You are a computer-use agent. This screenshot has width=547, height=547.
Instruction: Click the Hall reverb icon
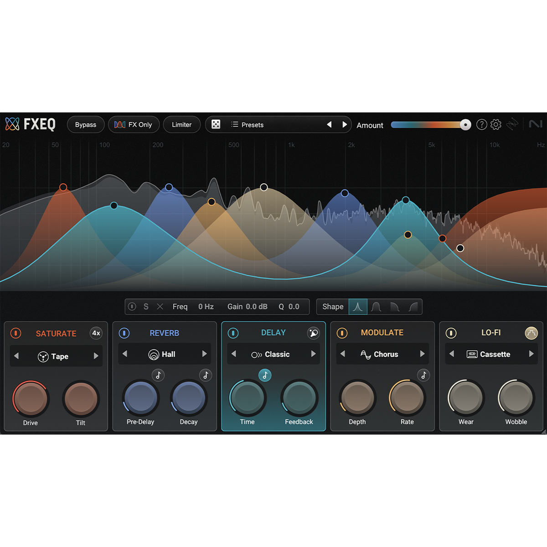[x=154, y=354]
